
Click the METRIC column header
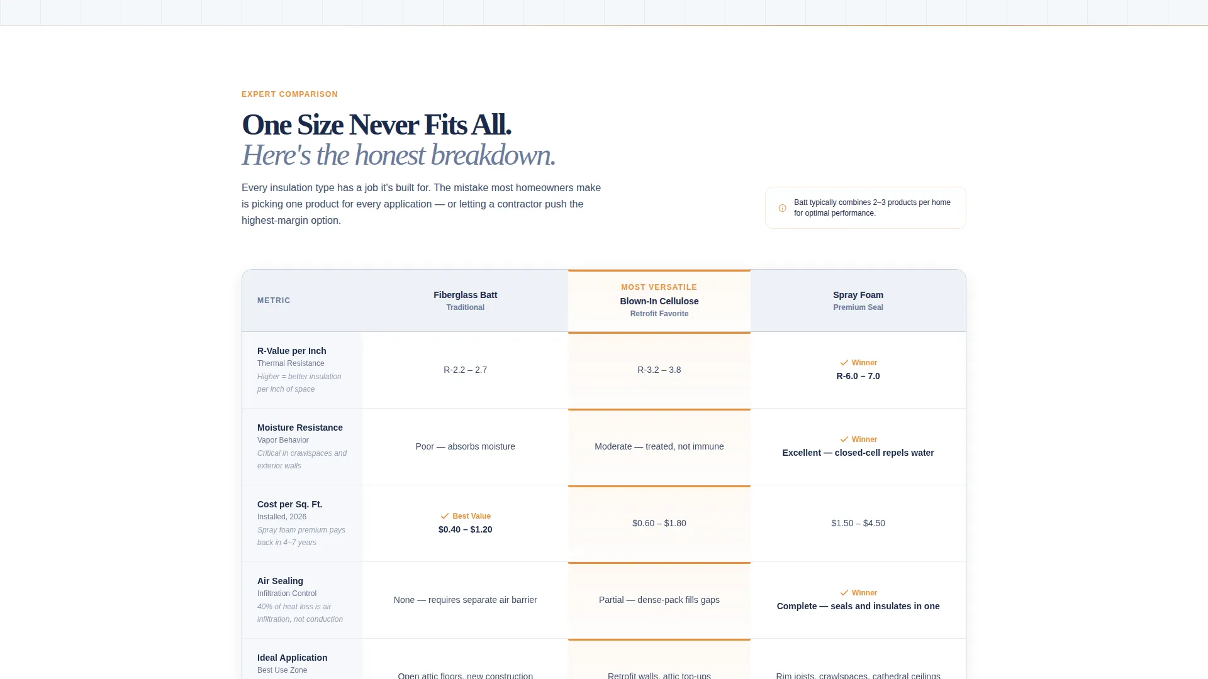pyautogui.click(x=274, y=301)
